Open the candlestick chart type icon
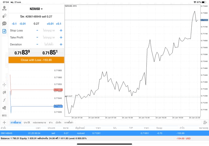Image resolution: width=209 pixels, height=146 pixels. [4, 92]
